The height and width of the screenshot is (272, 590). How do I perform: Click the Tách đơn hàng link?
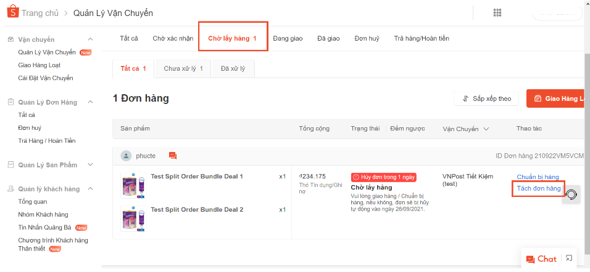(x=538, y=188)
